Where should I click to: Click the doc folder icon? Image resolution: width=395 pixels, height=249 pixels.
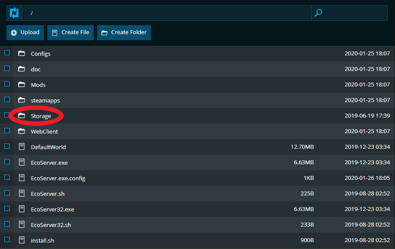tap(22, 69)
